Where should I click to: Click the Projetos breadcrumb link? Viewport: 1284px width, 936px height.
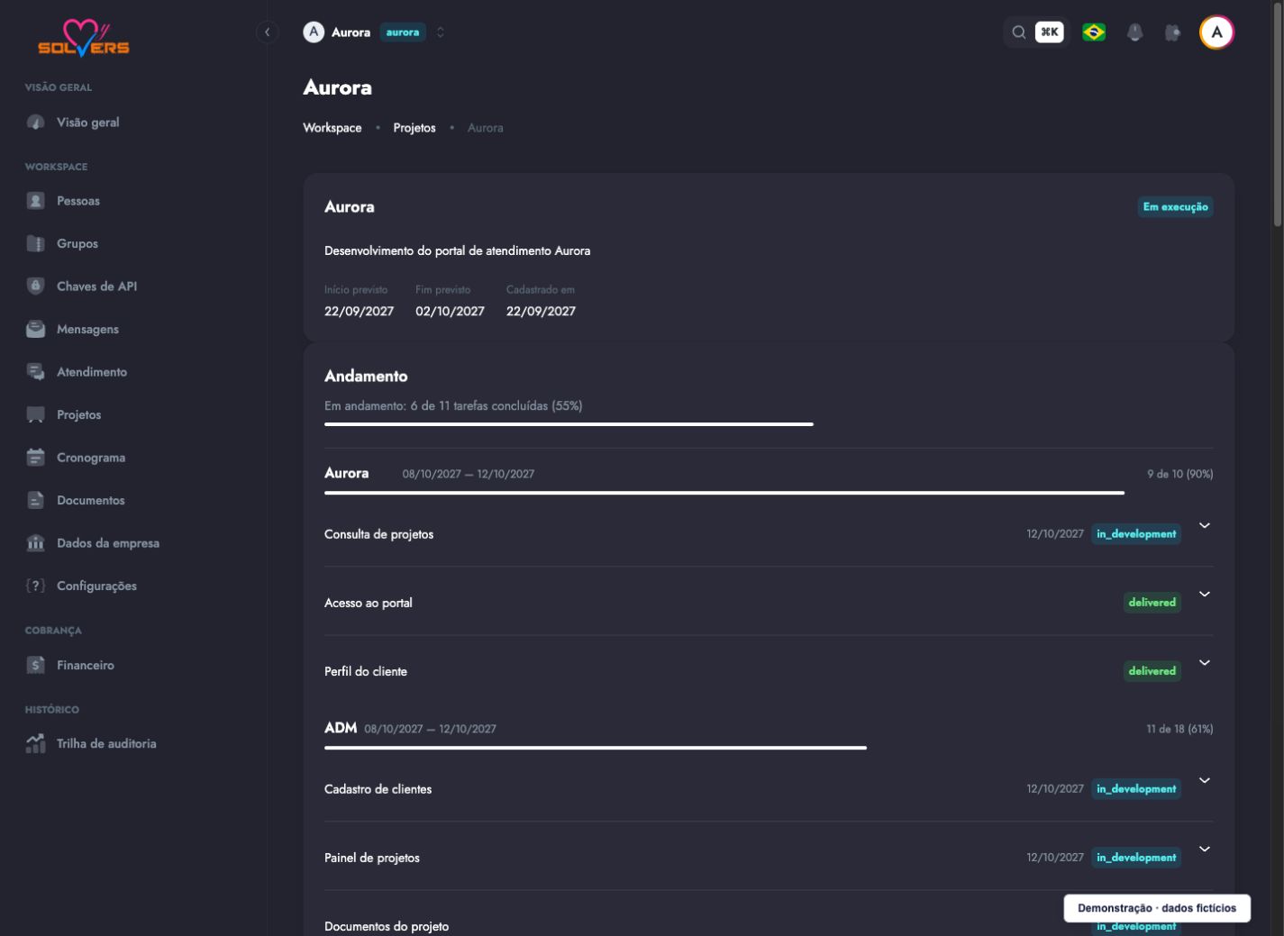[x=414, y=128]
